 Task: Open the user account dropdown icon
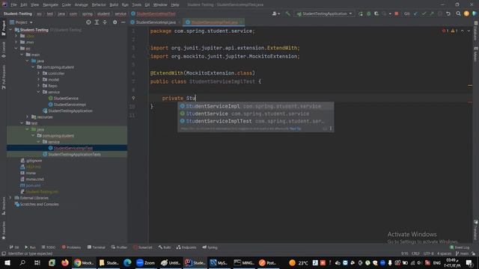click(x=276, y=13)
